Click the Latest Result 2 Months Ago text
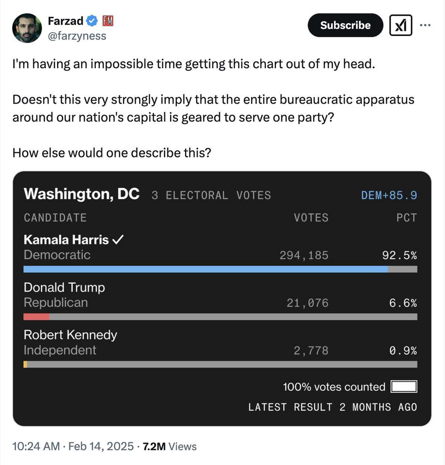 click(x=333, y=407)
